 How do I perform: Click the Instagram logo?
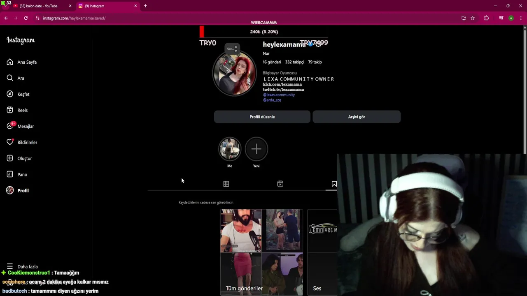coord(21,40)
